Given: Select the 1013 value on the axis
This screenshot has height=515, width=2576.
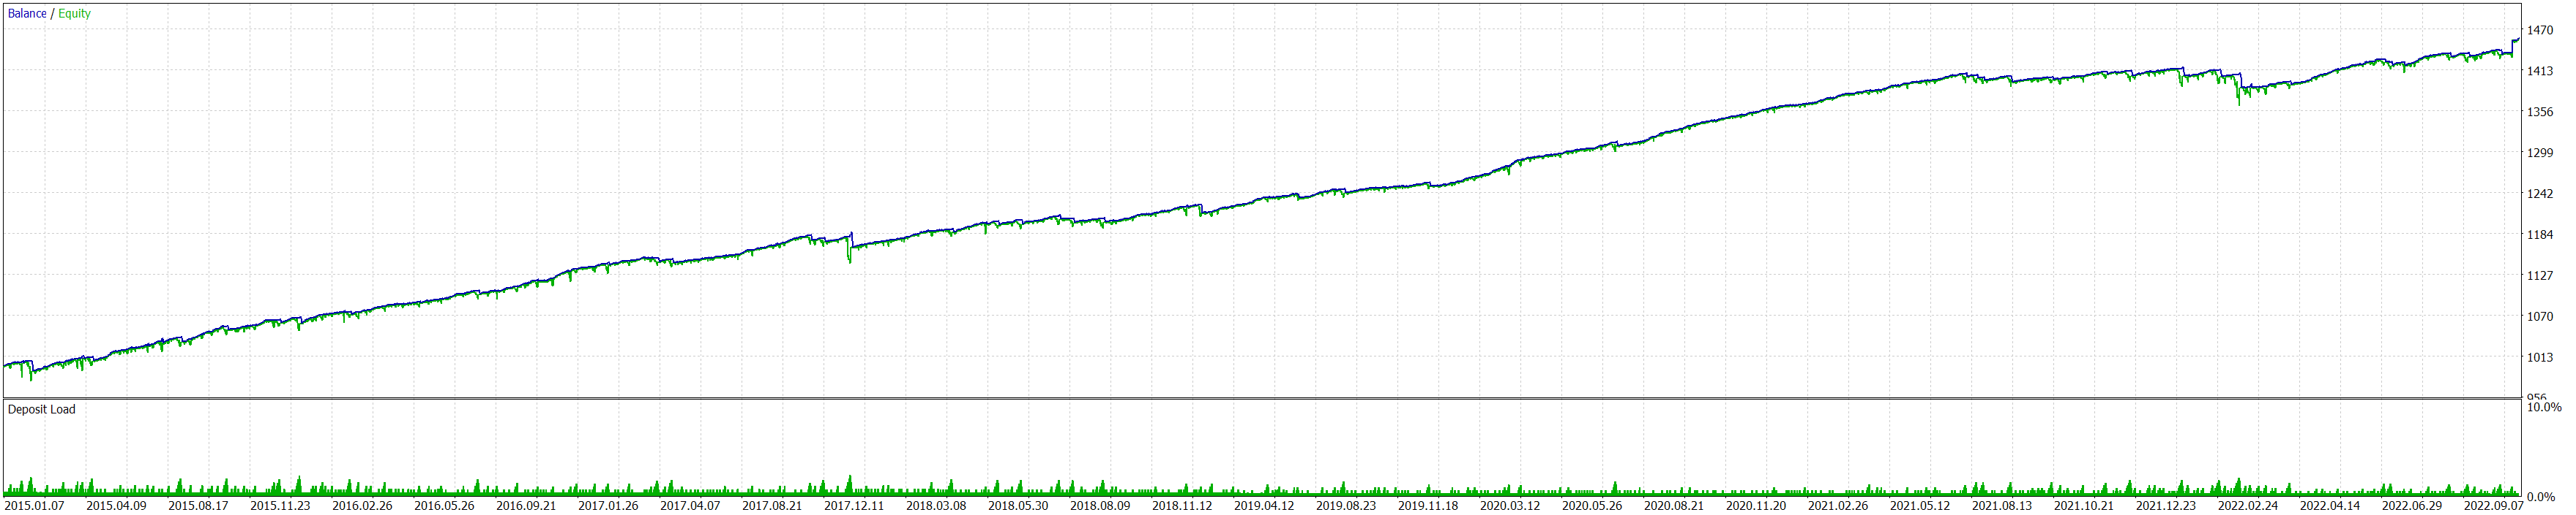Looking at the screenshot, I should click(x=2540, y=358).
